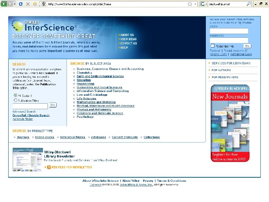The image size is (269, 202).
Task: Open the Acronym Finder link
Action: coord(23,119)
